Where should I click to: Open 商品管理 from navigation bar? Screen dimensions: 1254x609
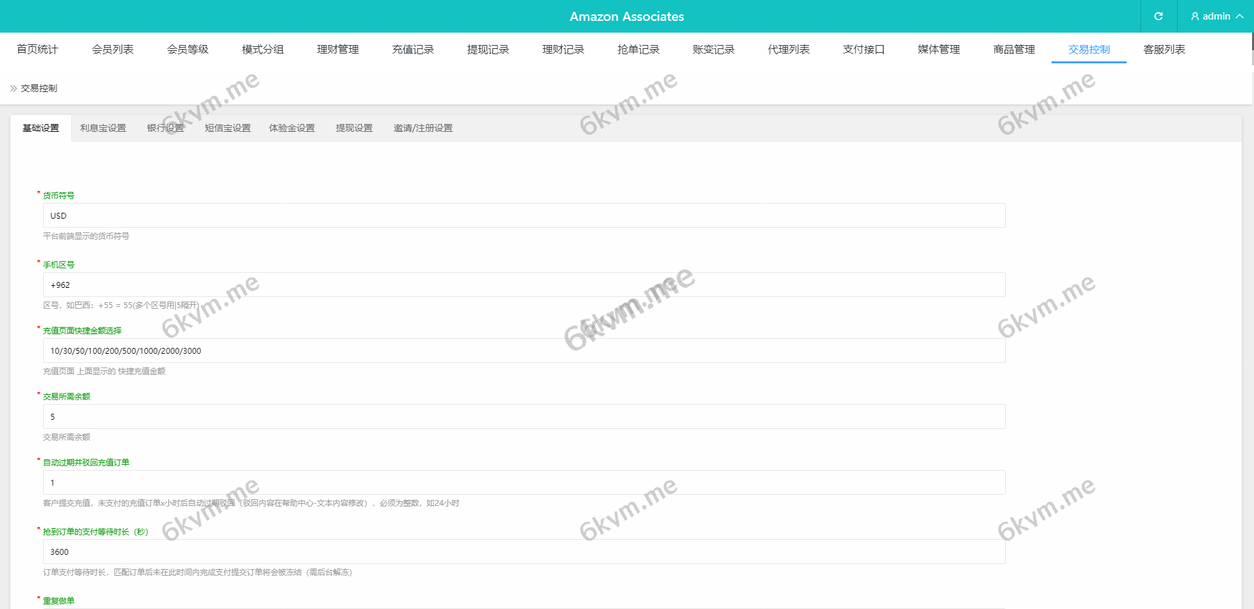click(1014, 50)
